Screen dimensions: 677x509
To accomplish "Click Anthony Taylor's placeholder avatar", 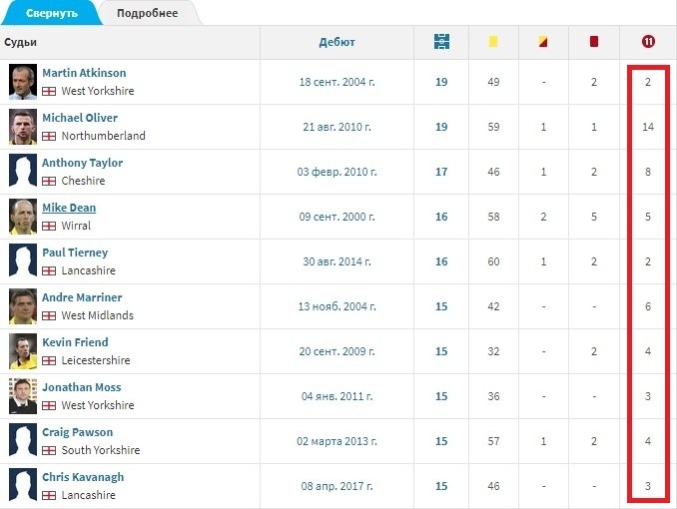I will coord(23,170).
